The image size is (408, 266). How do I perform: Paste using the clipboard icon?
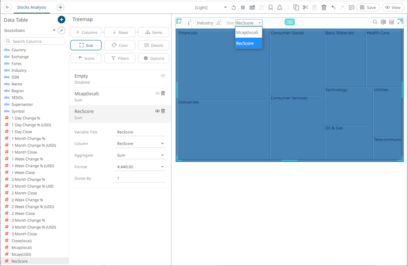[315, 8]
